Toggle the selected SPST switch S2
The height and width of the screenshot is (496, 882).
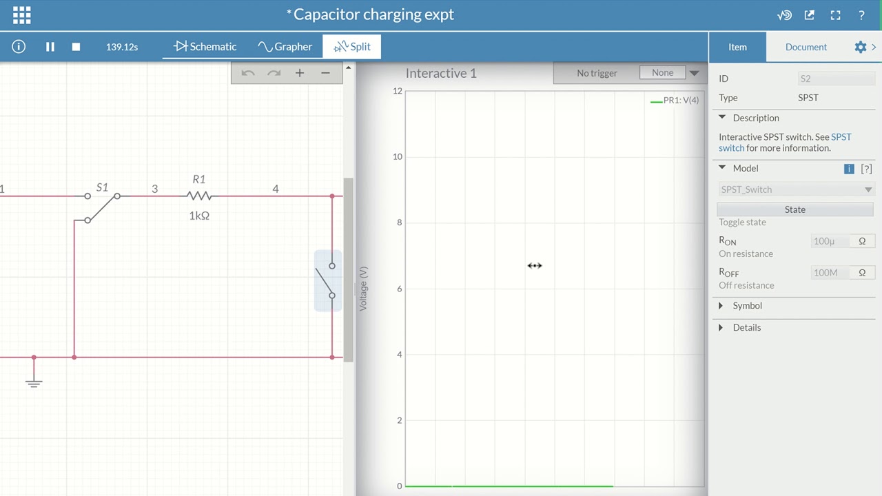pyautogui.click(x=327, y=280)
